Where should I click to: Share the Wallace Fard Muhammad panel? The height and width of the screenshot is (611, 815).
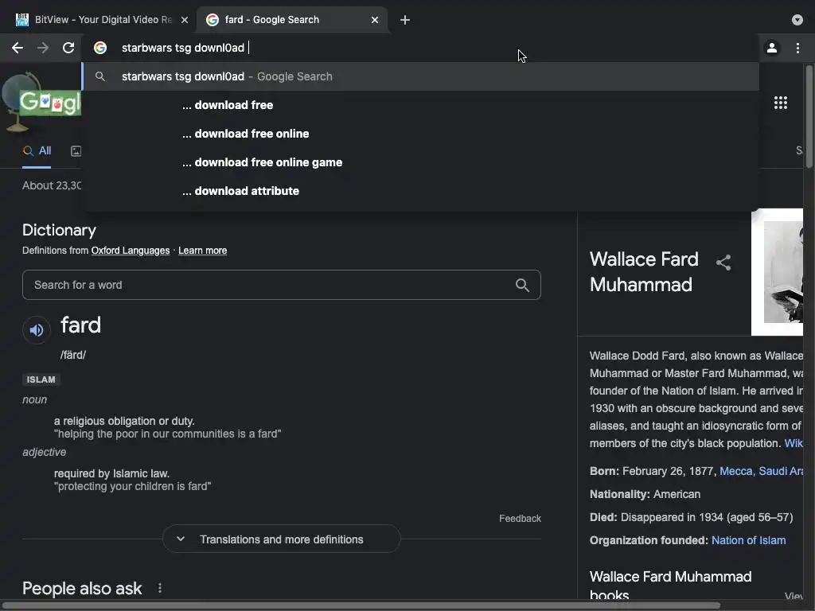pyautogui.click(x=723, y=263)
